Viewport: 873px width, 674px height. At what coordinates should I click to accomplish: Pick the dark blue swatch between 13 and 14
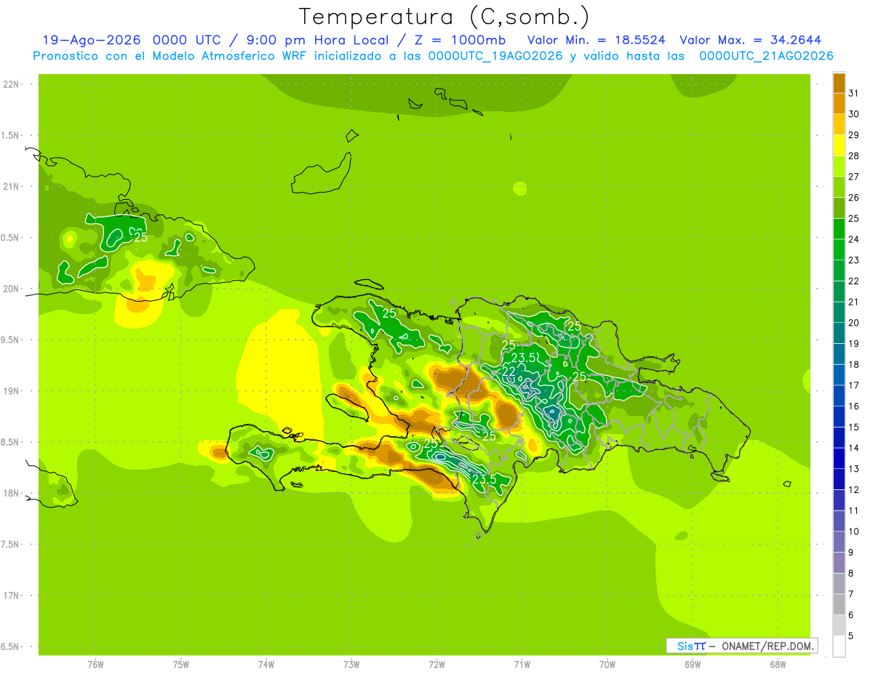839,458
